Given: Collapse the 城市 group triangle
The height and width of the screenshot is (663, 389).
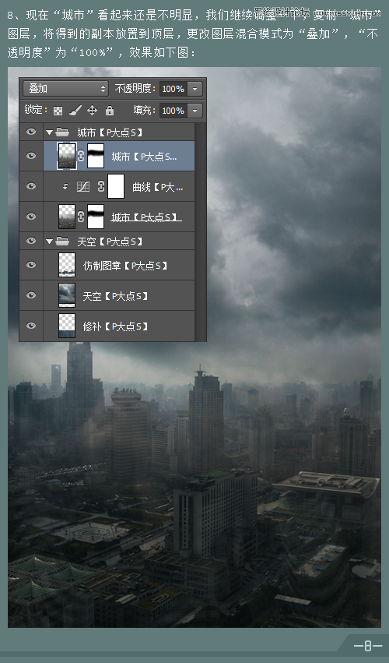Looking at the screenshot, I should [x=50, y=132].
